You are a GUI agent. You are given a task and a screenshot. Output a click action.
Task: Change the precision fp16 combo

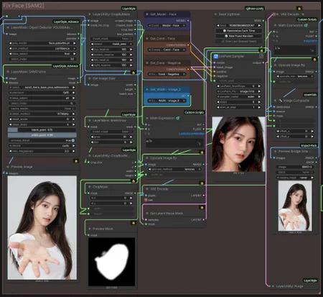tap(42, 93)
